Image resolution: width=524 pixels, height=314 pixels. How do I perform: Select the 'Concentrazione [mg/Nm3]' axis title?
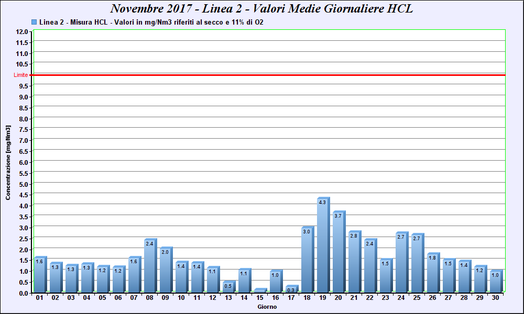(8, 163)
